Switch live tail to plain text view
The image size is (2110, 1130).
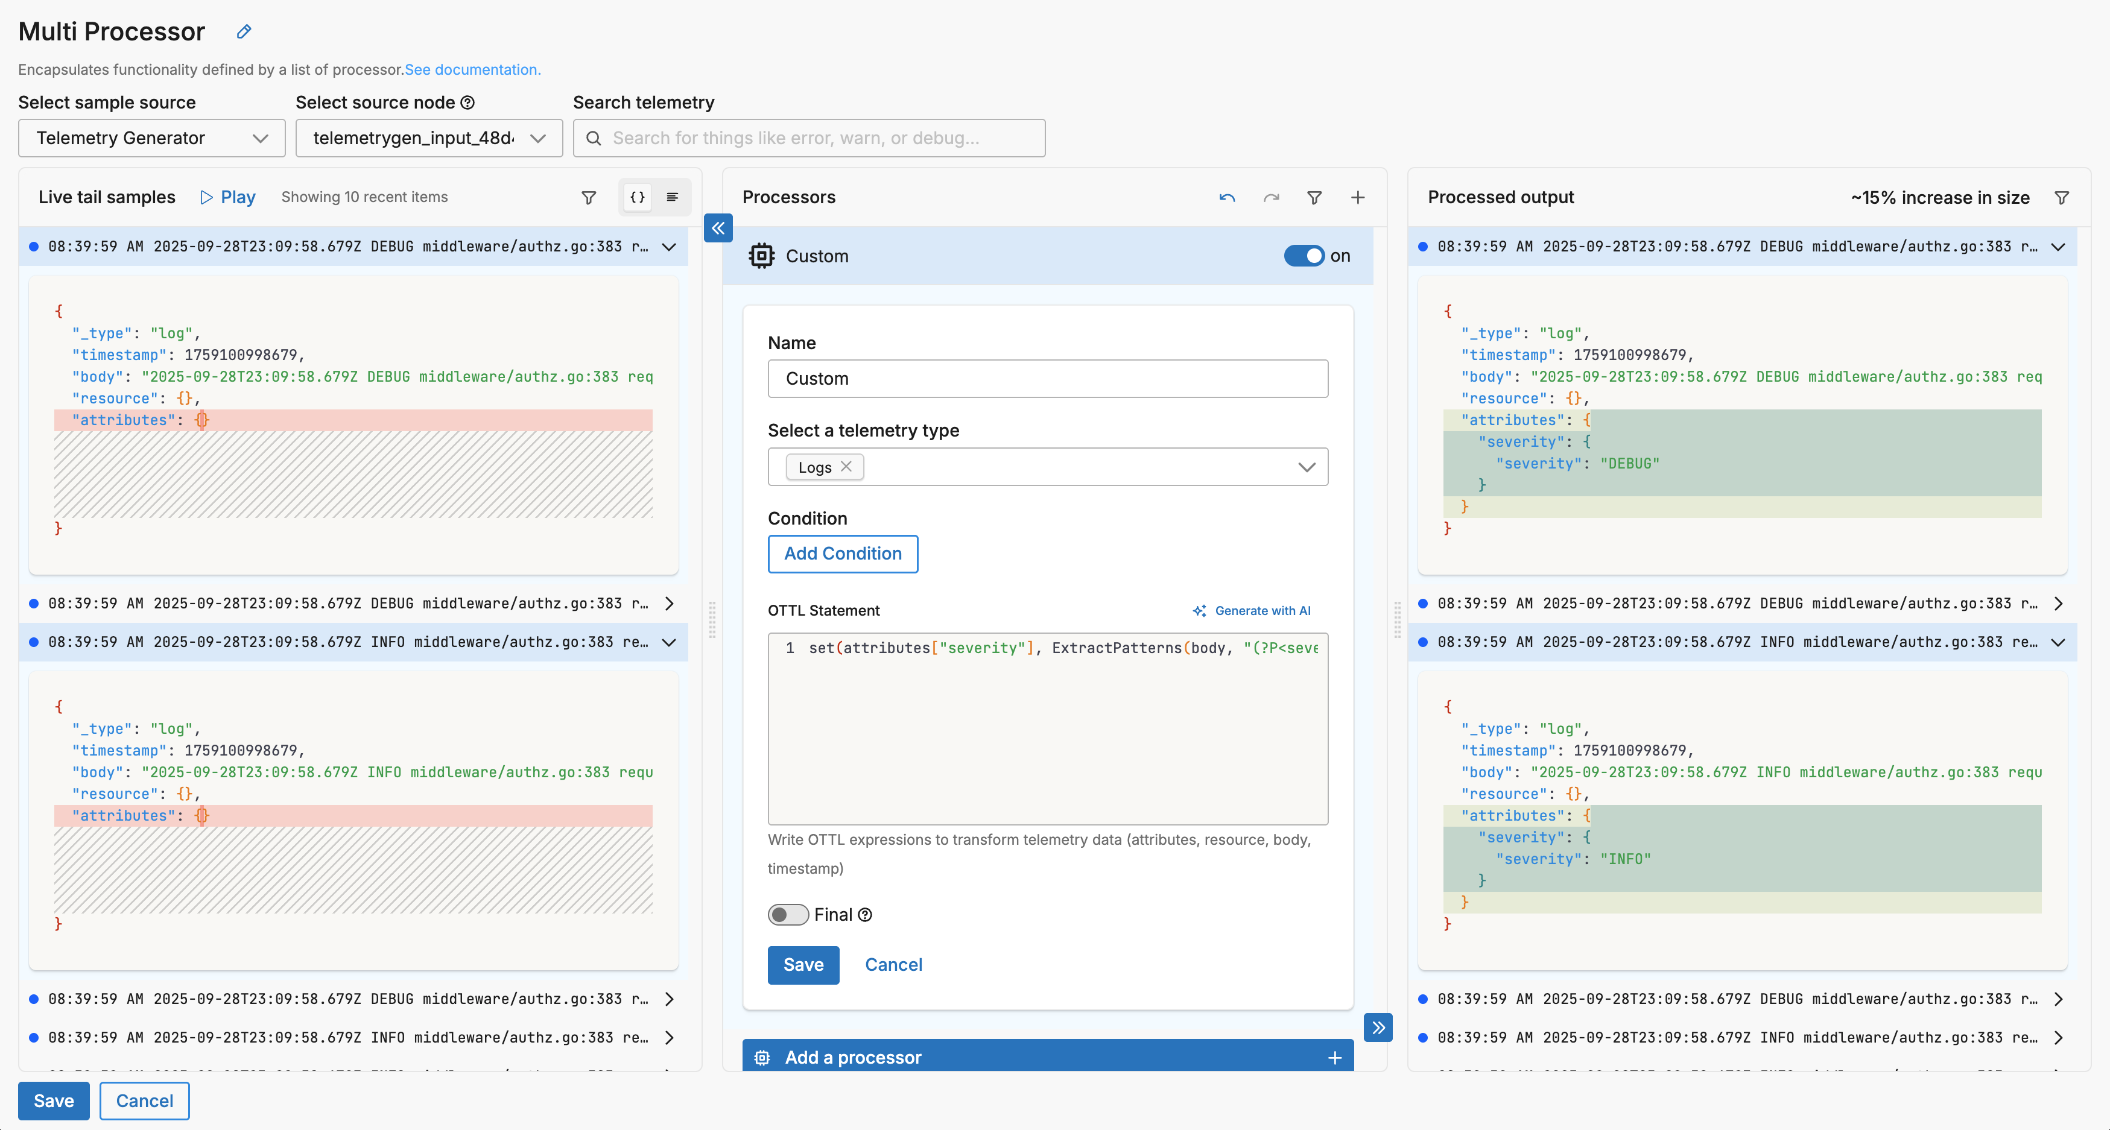pos(673,197)
